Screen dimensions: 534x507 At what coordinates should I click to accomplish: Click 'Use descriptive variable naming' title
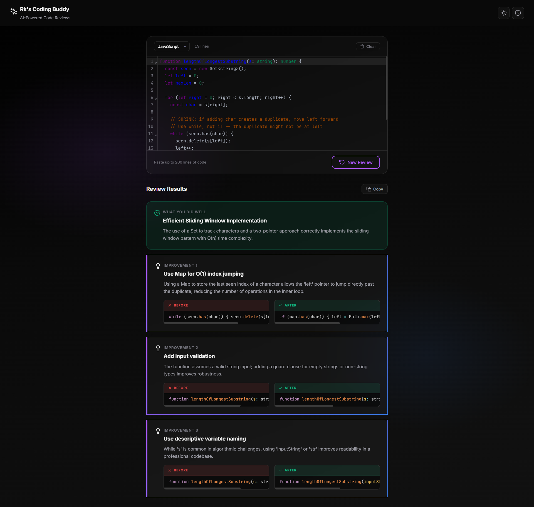204,439
